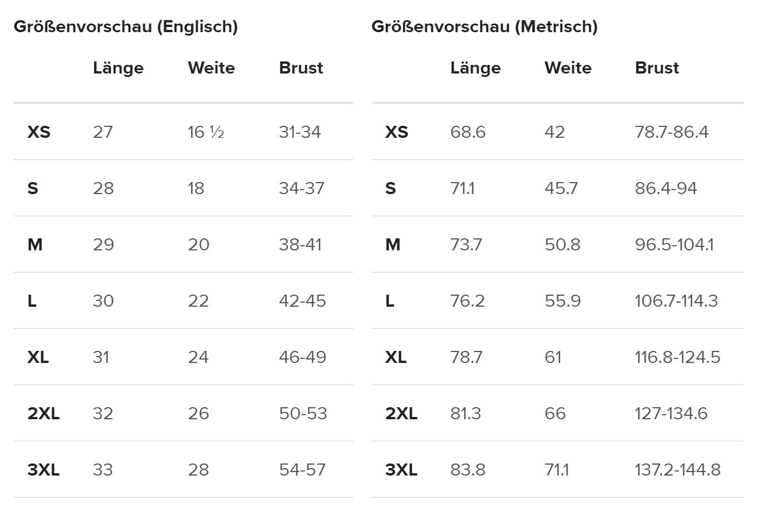
Task: Select the 34-37 chest value
Action: (302, 188)
